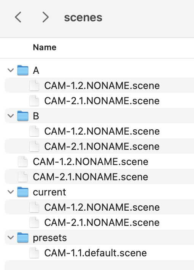Go forward with the right arrow button

coord(46,17)
